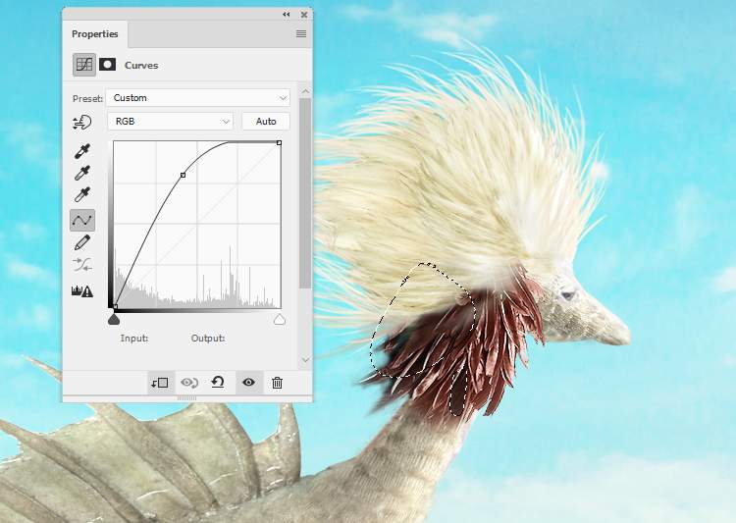Screen dimensions: 736x523
Task: Switch to the Properties tab
Action: point(94,34)
